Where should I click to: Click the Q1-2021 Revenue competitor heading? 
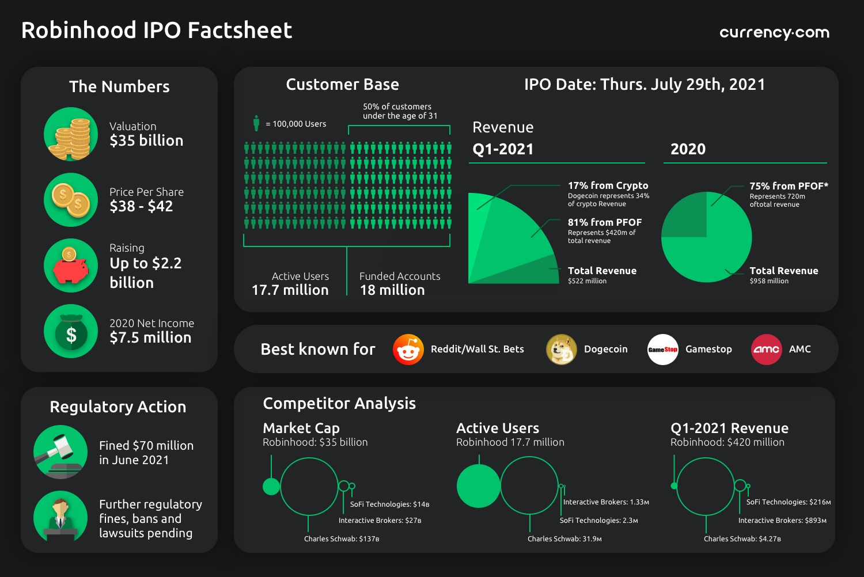(x=729, y=428)
